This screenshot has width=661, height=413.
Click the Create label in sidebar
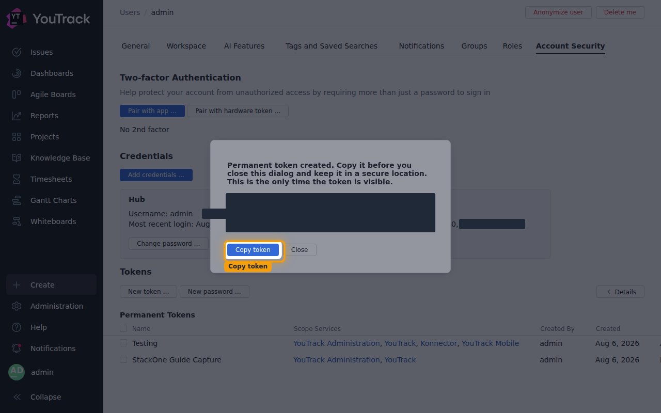42,285
